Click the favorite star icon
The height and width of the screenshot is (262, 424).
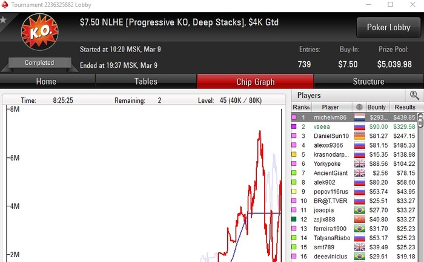[3, 20]
